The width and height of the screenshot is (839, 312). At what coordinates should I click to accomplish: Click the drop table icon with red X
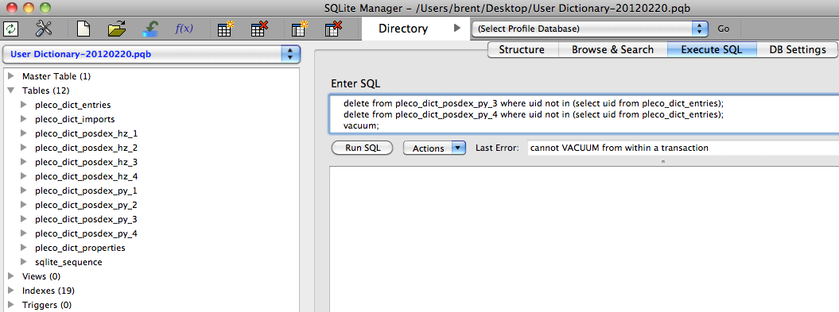click(x=259, y=29)
